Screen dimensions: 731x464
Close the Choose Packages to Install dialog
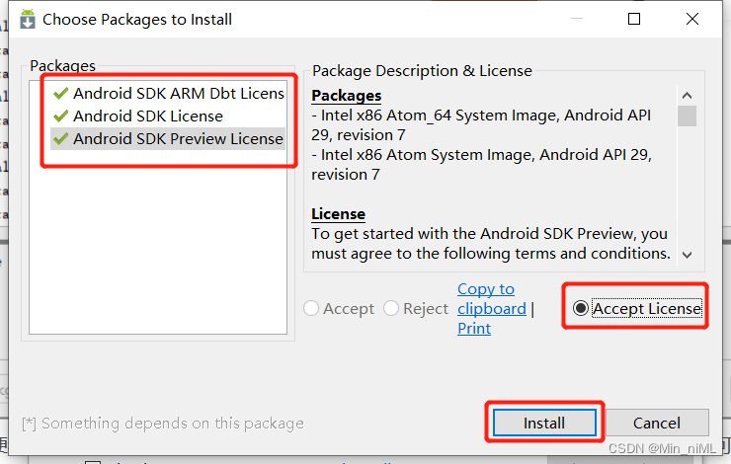click(692, 19)
